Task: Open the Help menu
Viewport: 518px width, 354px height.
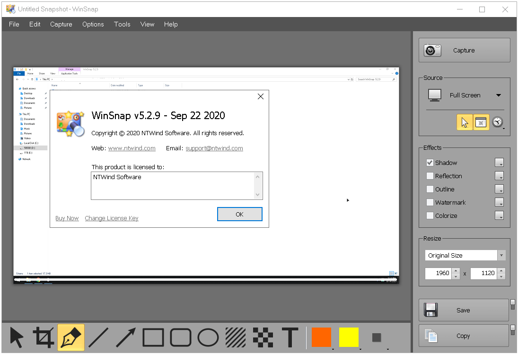Action: click(171, 24)
